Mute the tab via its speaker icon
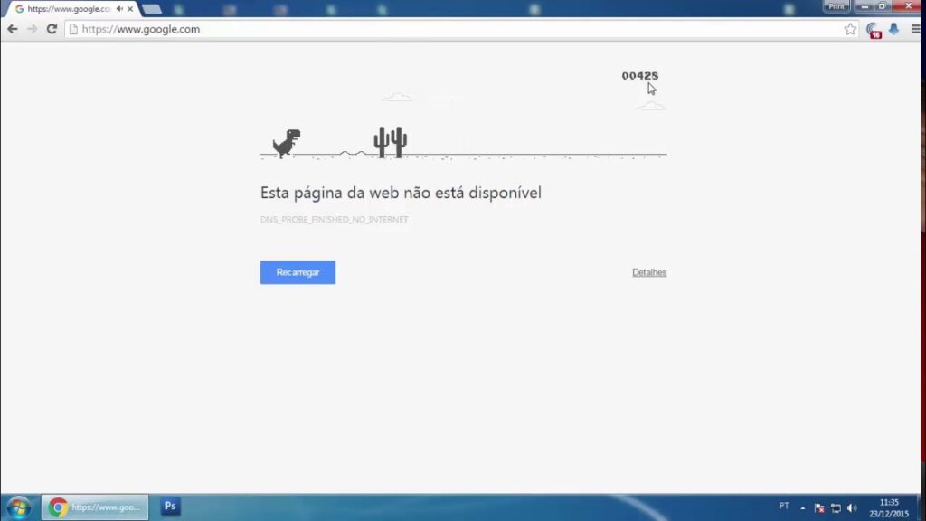Viewport: 926px width, 521px height. (x=120, y=9)
